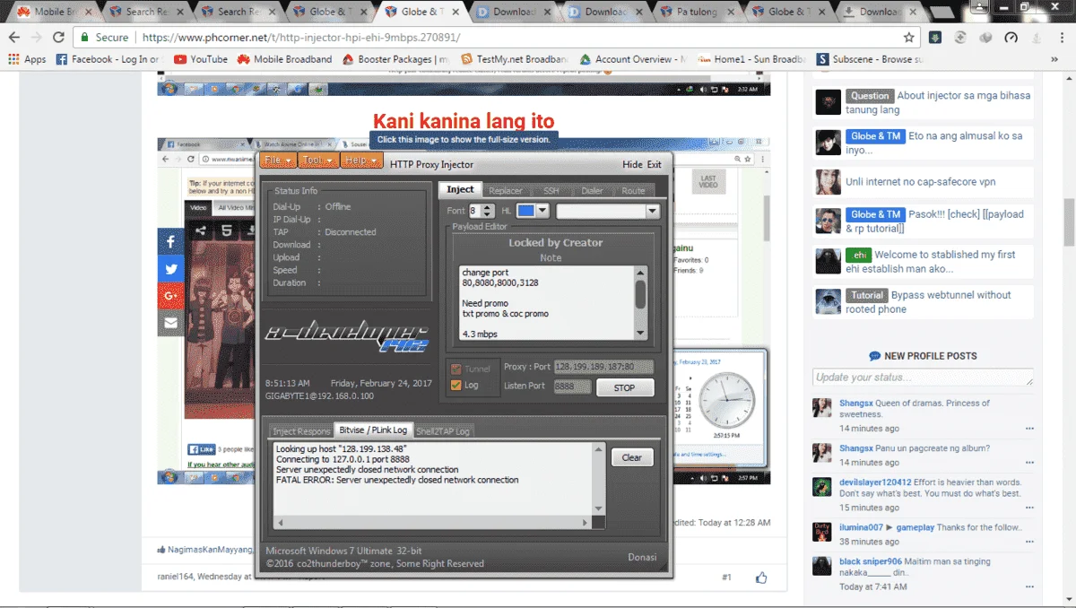Click Hide in Injector title bar
Image resolution: width=1076 pixels, height=608 pixels.
pyautogui.click(x=632, y=164)
